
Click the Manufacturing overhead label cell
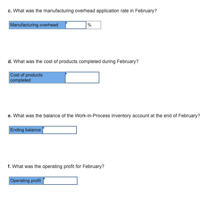(37, 25)
